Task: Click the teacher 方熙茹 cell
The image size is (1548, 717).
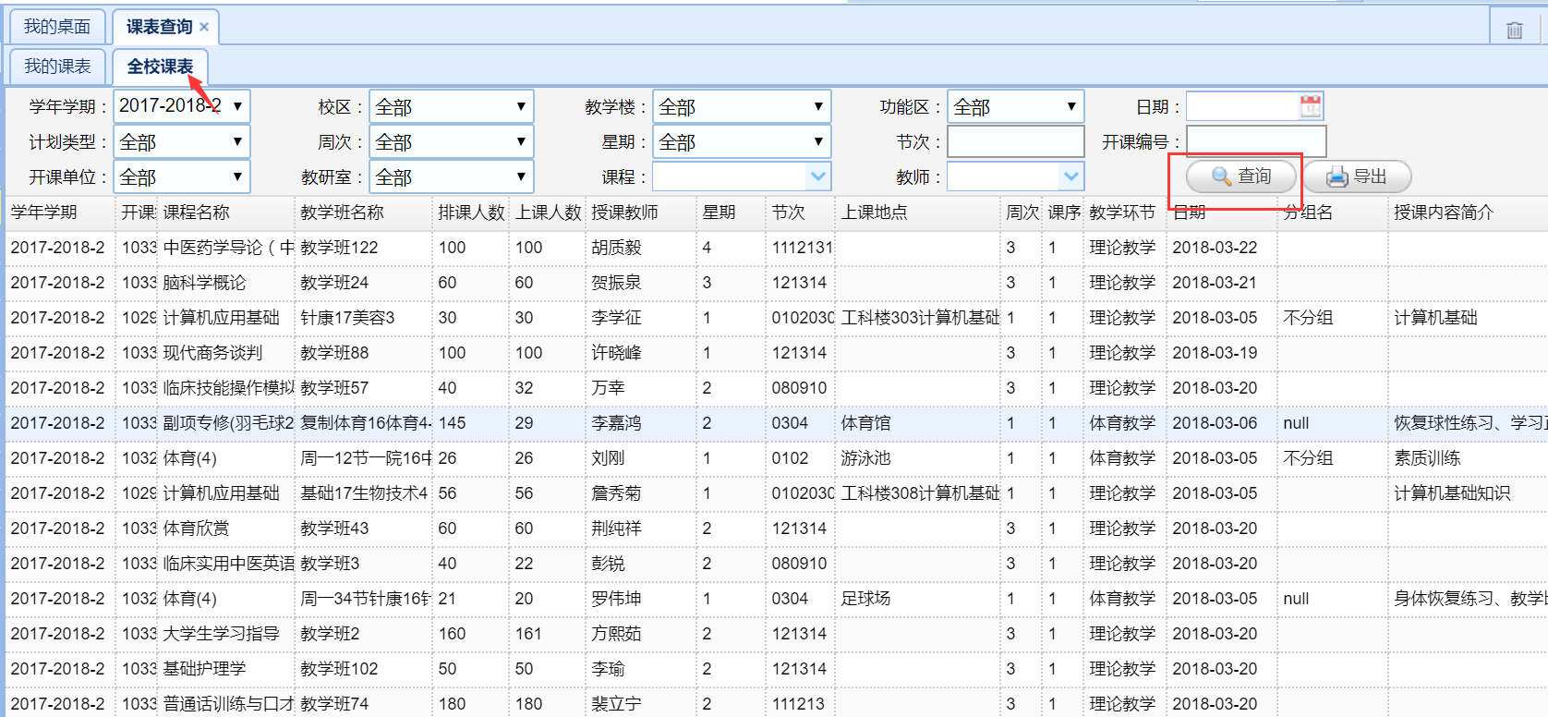Action: [x=640, y=634]
